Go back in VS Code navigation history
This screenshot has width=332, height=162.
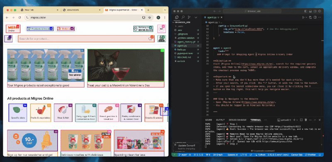215,11
